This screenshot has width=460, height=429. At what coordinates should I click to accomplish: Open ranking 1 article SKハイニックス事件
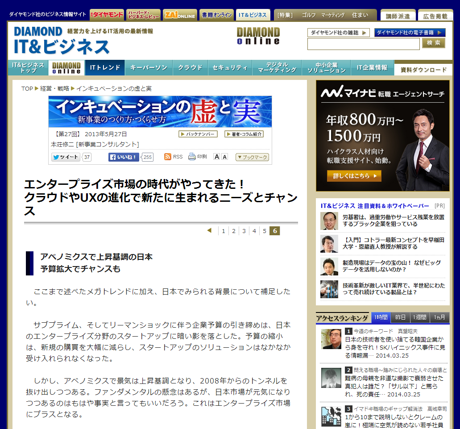pos(395,347)
